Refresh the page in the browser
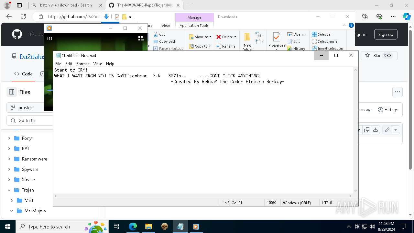Viewport: 414px width, 233px height. tap(23, 17)
